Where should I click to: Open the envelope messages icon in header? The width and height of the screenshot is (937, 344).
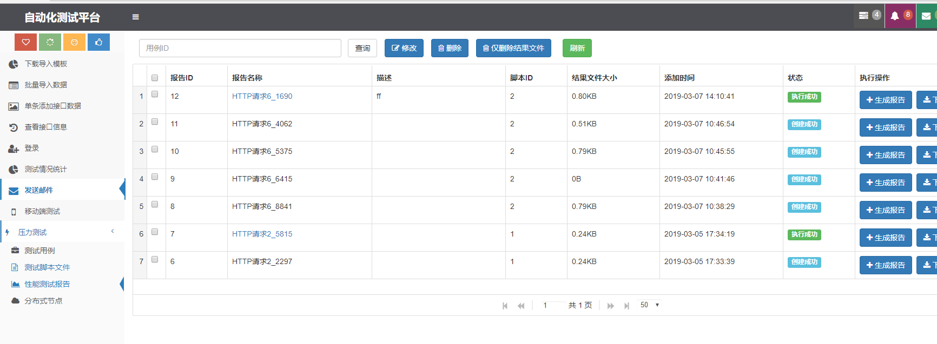pos(926,16)
